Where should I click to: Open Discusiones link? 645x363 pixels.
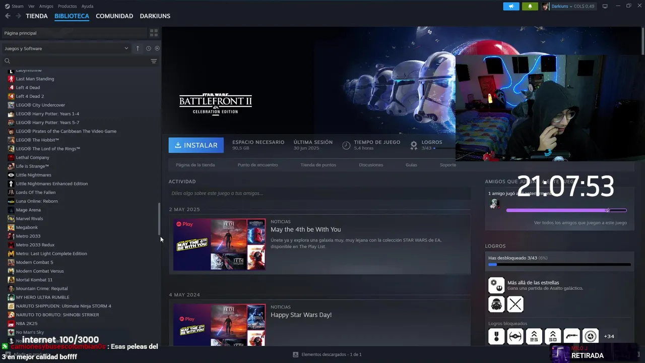tap(371, 165)
